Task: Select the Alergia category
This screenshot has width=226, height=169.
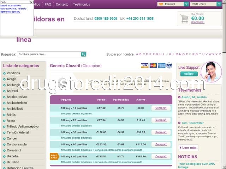Action: [12, 79]
